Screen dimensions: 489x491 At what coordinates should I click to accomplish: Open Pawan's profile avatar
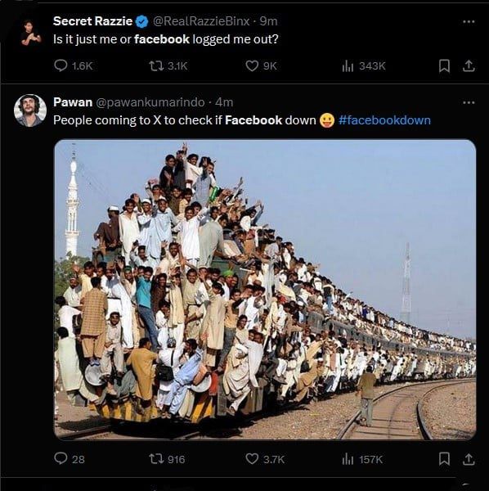[x=30, y=110]
